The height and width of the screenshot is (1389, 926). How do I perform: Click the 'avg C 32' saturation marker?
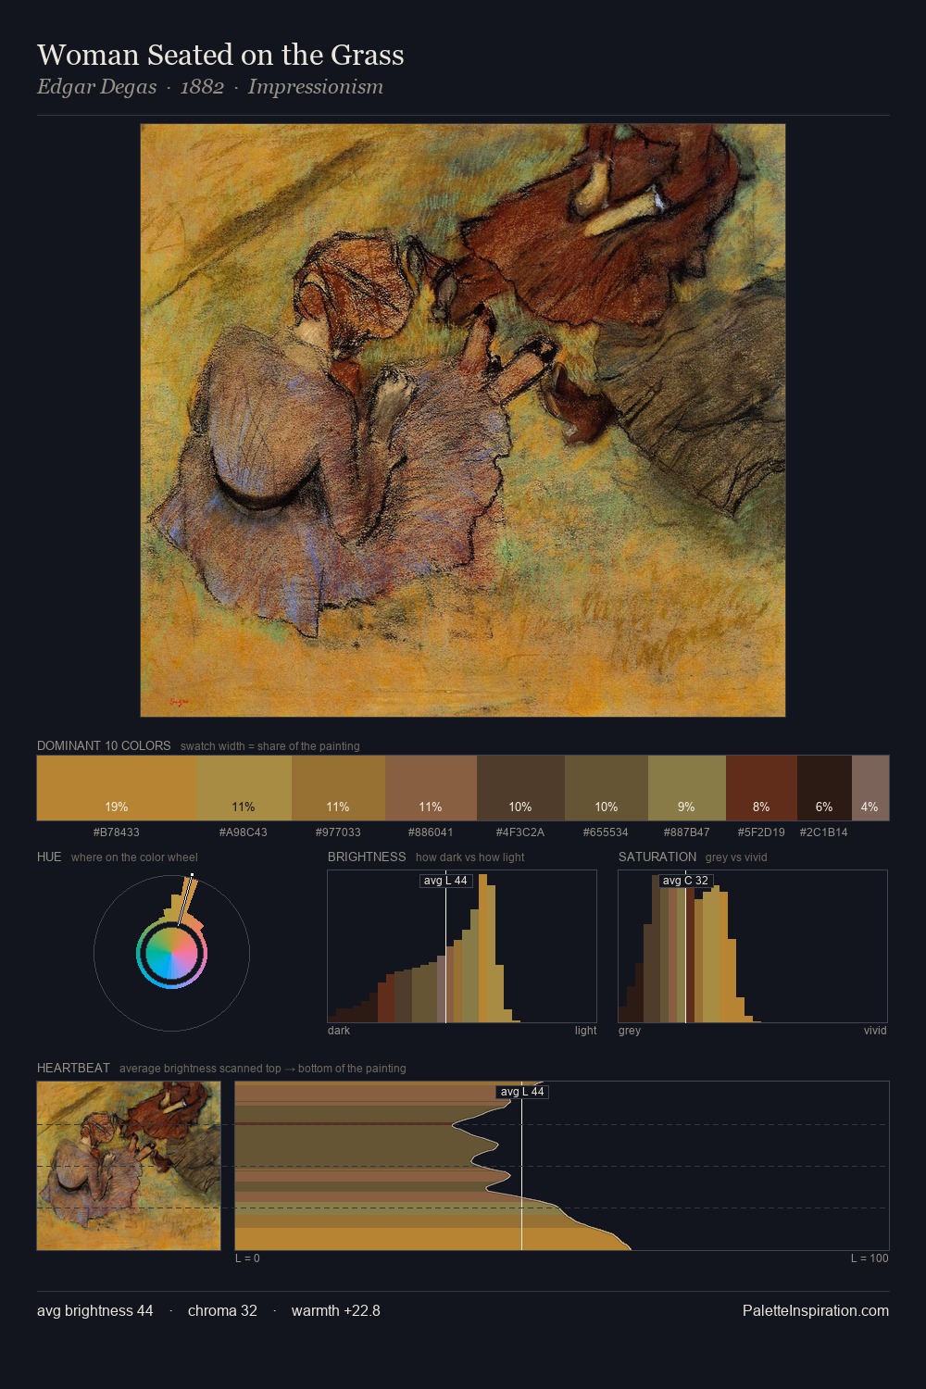685,881
